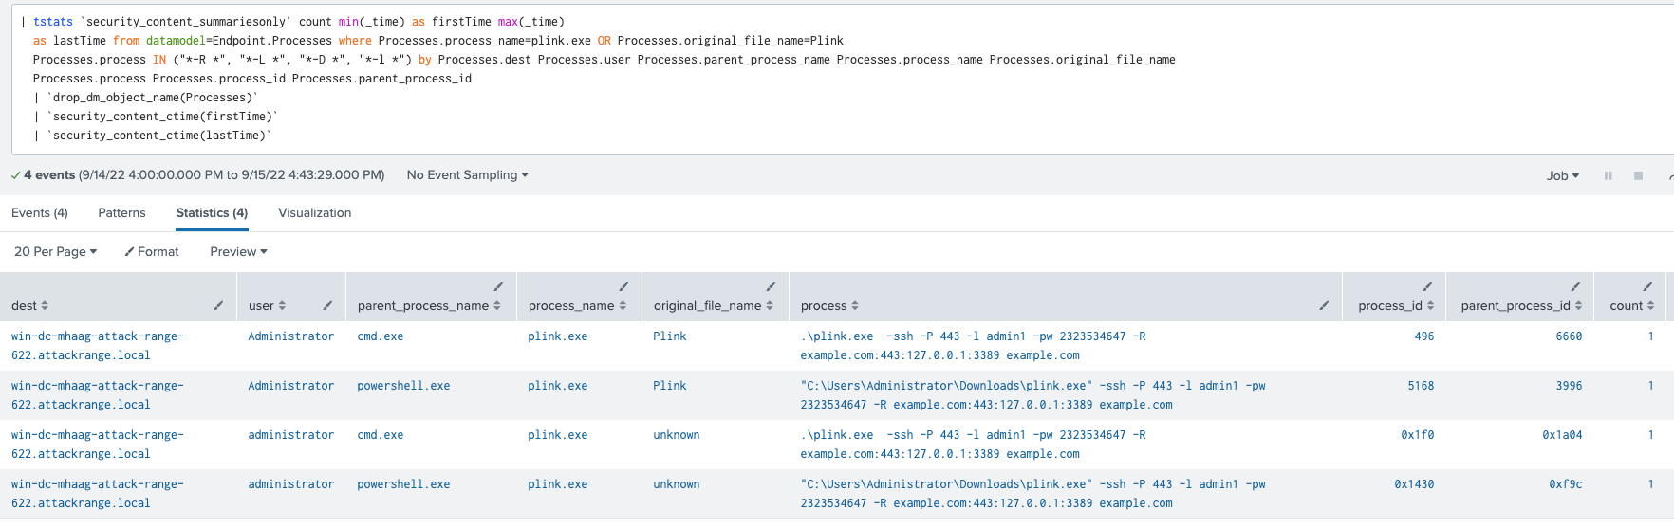1674x527 pixels.
Task: Click parent_process_id value 0x1a04
Action: pos(1562,435)
